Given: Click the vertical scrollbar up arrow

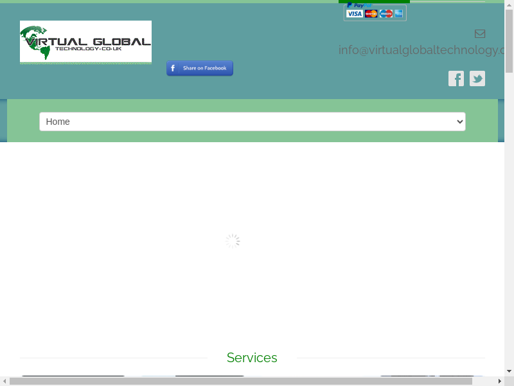Looking at the screenshot, I should pyautogui.click(x=509, y=5).
